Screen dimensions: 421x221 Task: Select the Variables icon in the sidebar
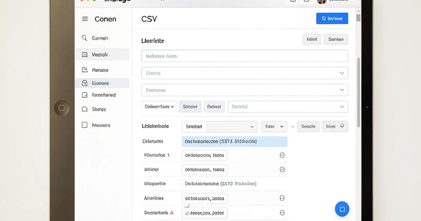pyautogui.click(x=84, y=54)
